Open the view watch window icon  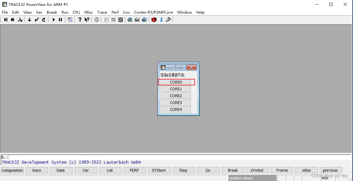click(137, 20)
